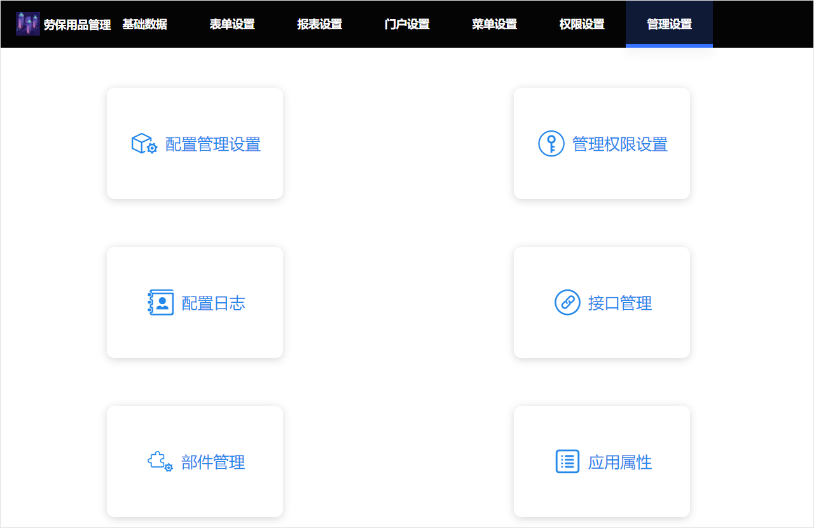Click the 劳保用品管理 app logo icon

point(28,24)
